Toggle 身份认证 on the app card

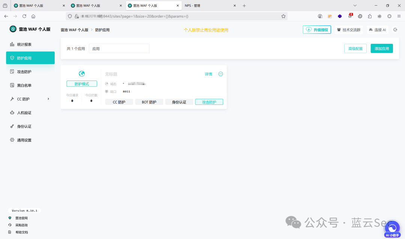[179, 102]
